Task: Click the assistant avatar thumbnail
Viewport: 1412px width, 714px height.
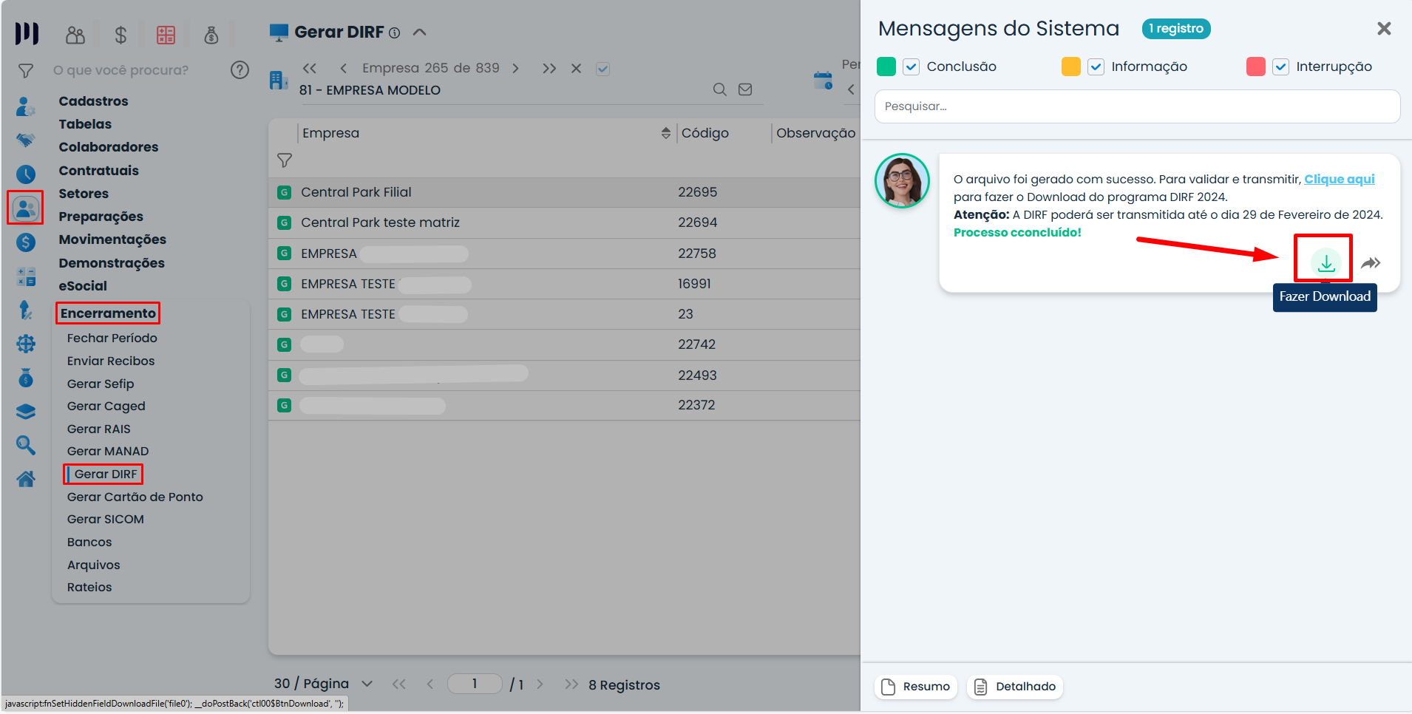Action: point(902,181)
